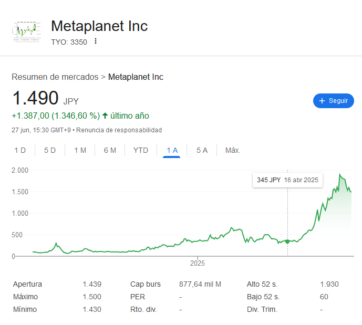Select the 5 D time range tab
Screen dimensions: 362x325
pos(50,150)
